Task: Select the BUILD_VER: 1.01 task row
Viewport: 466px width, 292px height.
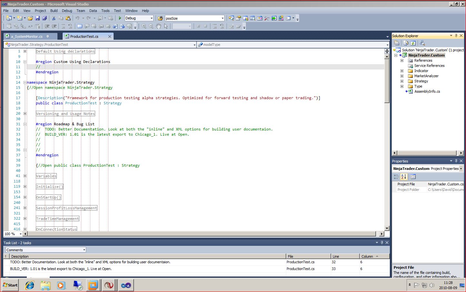Action: pos(196,269)
